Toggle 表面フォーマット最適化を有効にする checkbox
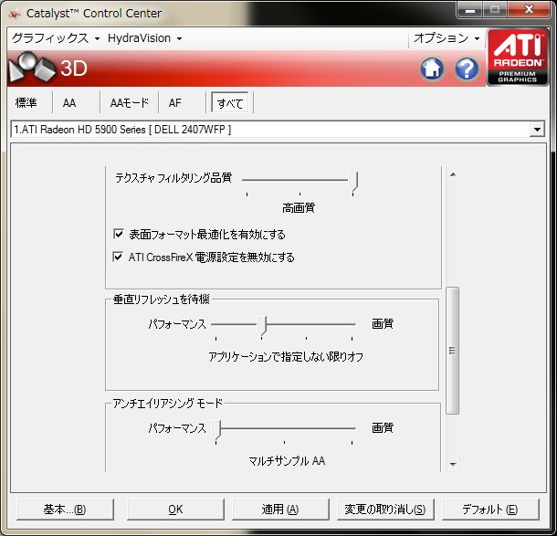Image resolution: width=557 pixels, height=536 pixels. click(119, 234)
